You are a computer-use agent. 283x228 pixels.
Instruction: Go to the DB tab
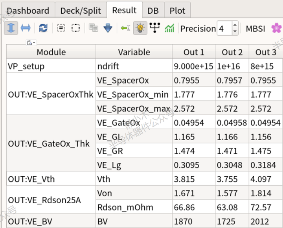pos(153,11)
